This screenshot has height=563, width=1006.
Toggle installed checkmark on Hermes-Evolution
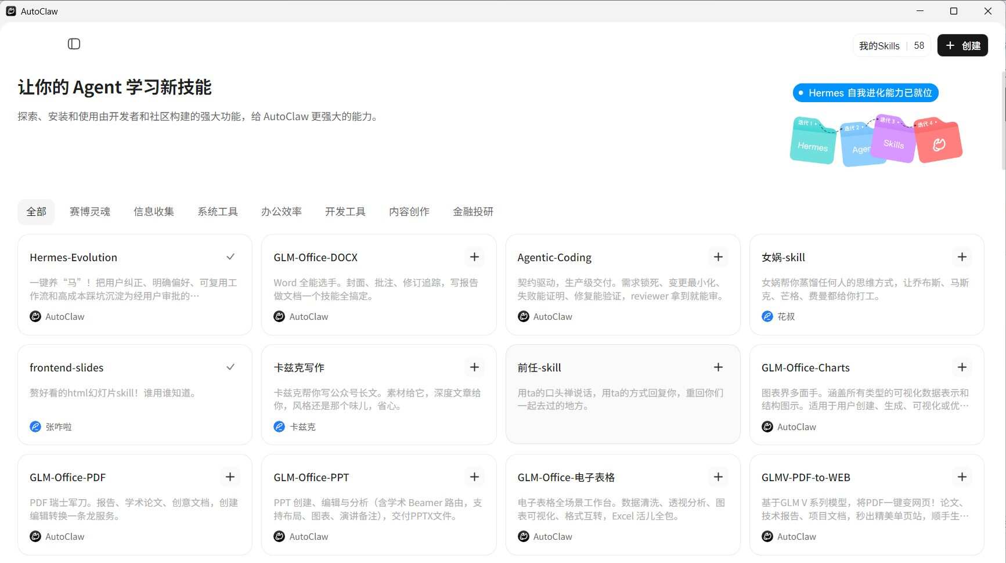[230, 257]
